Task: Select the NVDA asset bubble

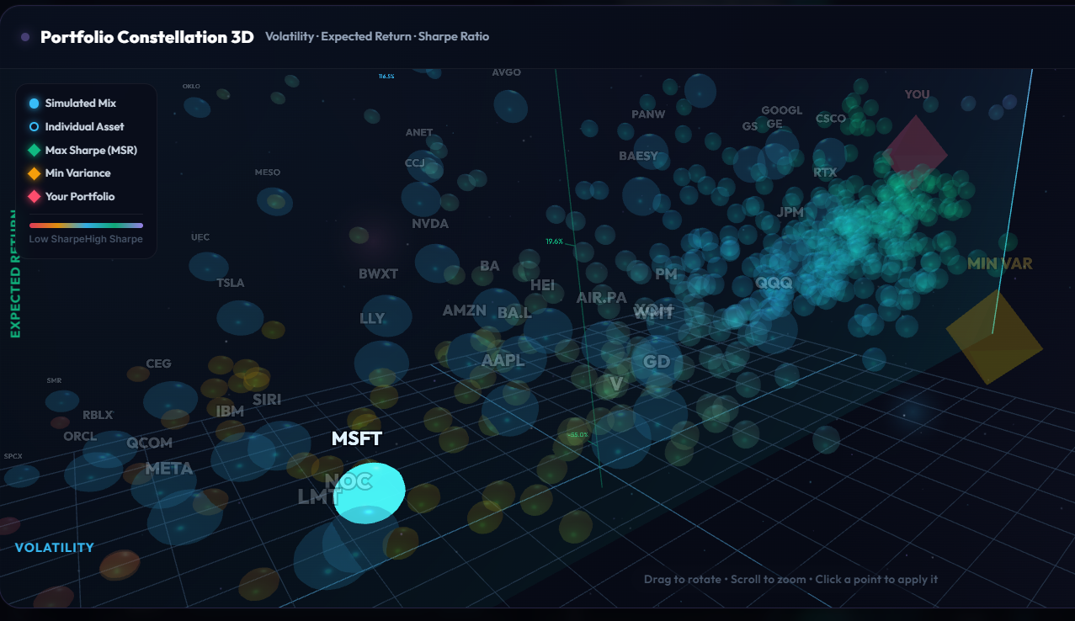Action: [437, 263]
